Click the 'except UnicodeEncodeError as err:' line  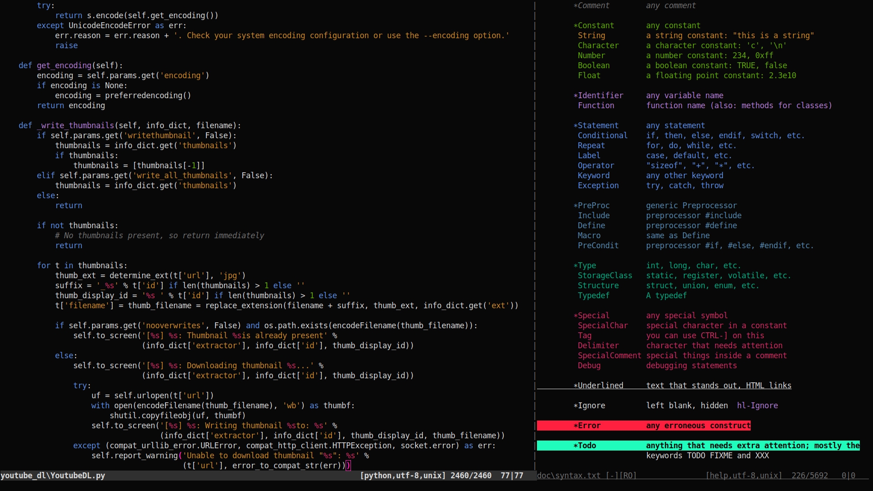[x=111, y=25]
